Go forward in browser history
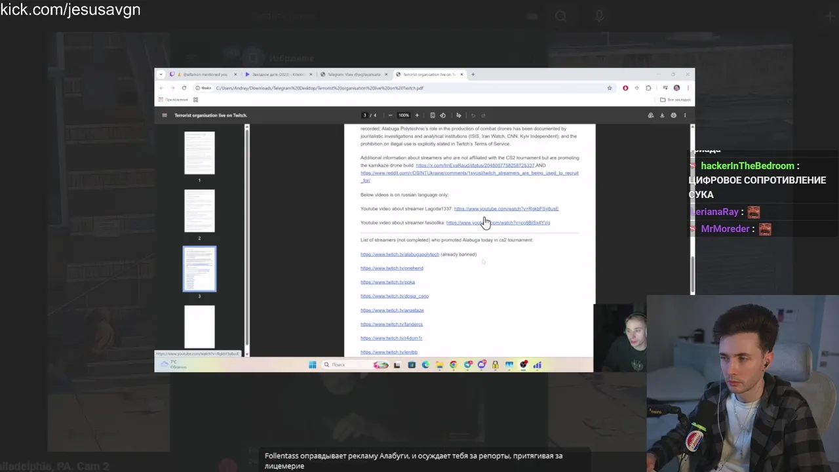The width and height of the screenshot is (839, 472). 172,88
